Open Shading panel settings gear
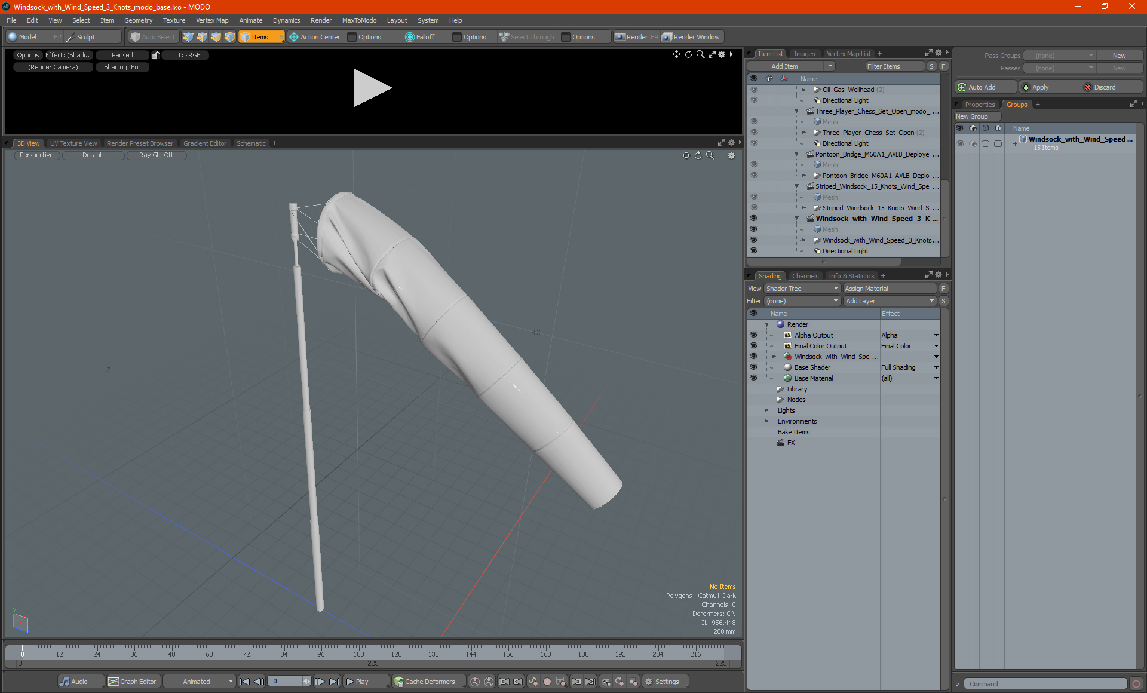 pyautogui.click(x=939, y=275)
